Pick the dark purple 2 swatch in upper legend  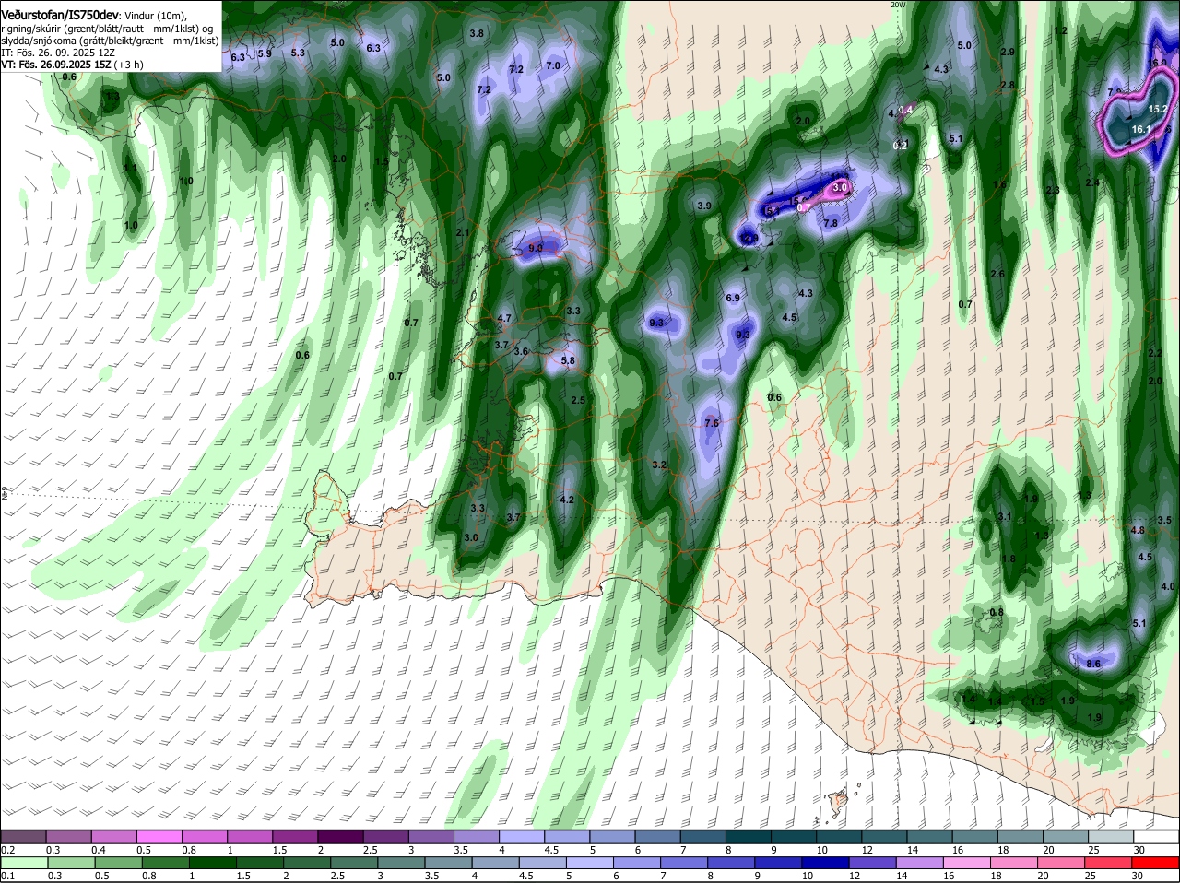coord(340,835)
